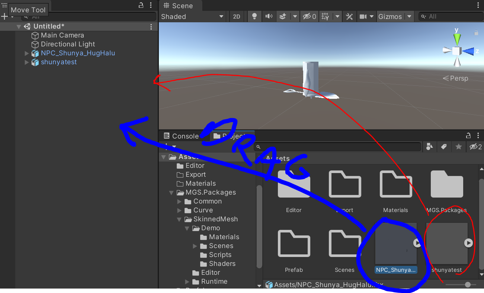The image size is (484, 293).
Task: Toggle scene lighting bulb icon
Action: point(255,16)
